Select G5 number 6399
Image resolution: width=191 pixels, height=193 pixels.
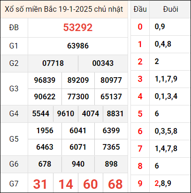(111, 130)
